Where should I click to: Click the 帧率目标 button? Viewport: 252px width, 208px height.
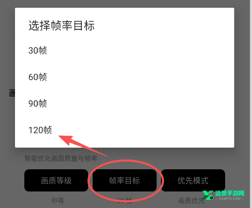click(x=125, y=181)
